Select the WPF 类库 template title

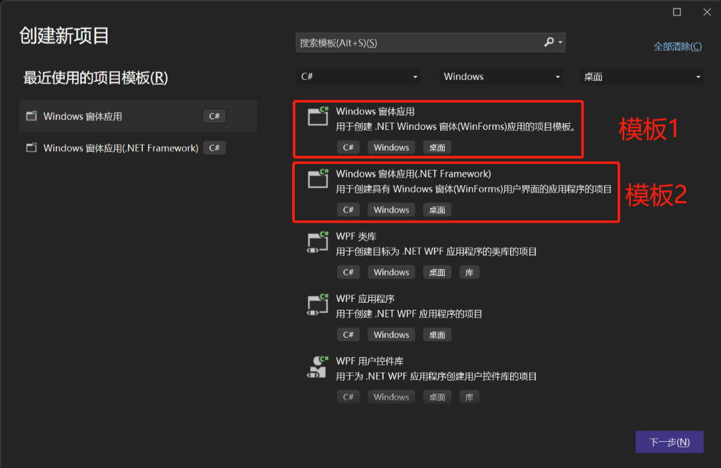point(356,236)
